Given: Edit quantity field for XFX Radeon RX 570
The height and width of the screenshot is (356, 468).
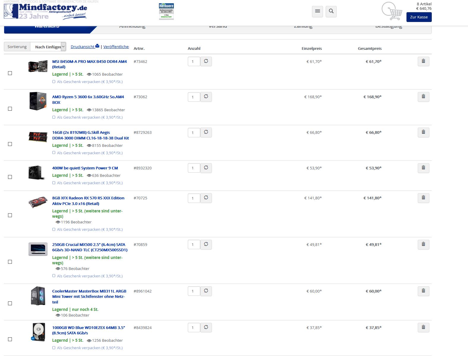Looking at the screenshot, I should point(194,198).
